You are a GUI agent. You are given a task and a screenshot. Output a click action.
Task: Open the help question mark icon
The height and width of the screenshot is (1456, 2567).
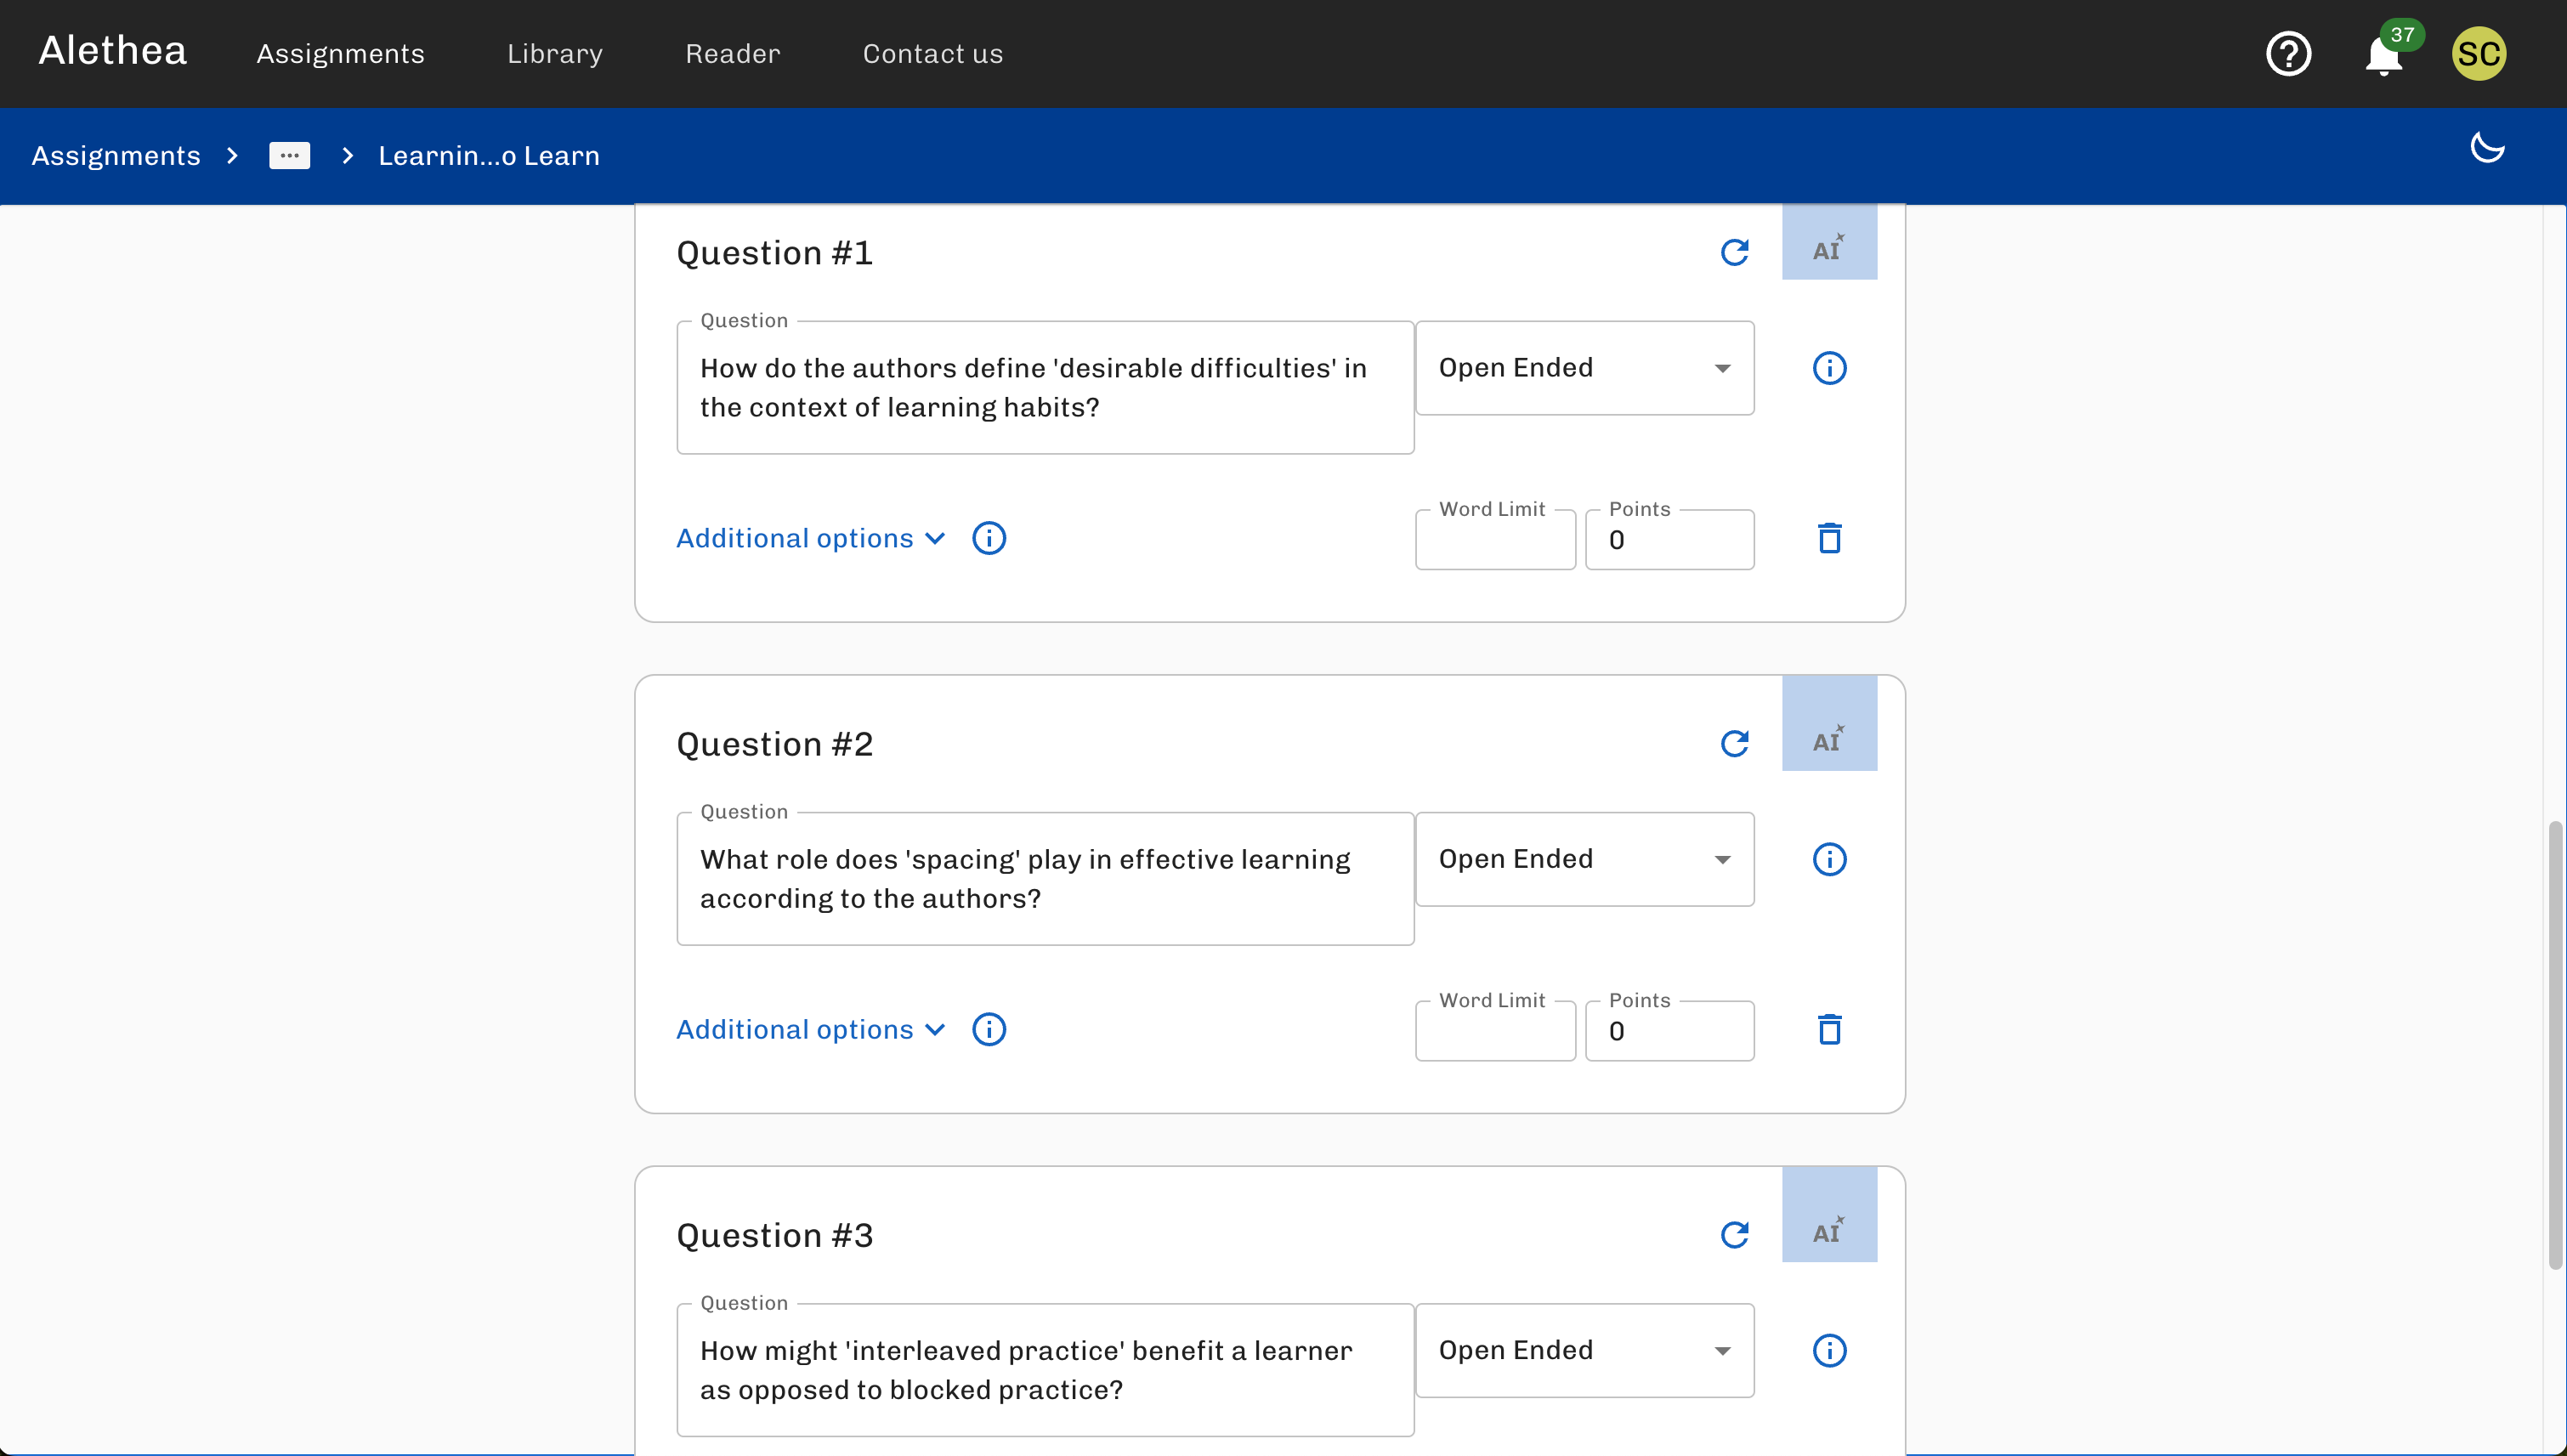click(x=2288, y=54)
